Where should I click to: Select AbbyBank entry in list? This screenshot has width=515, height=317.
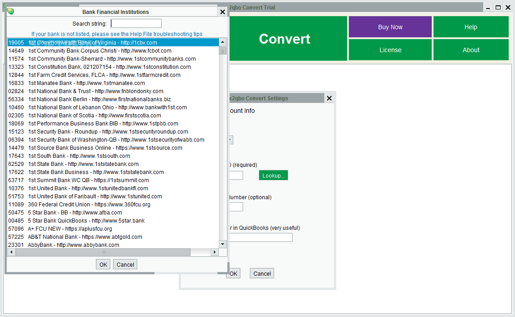click(x=113, y=245)
